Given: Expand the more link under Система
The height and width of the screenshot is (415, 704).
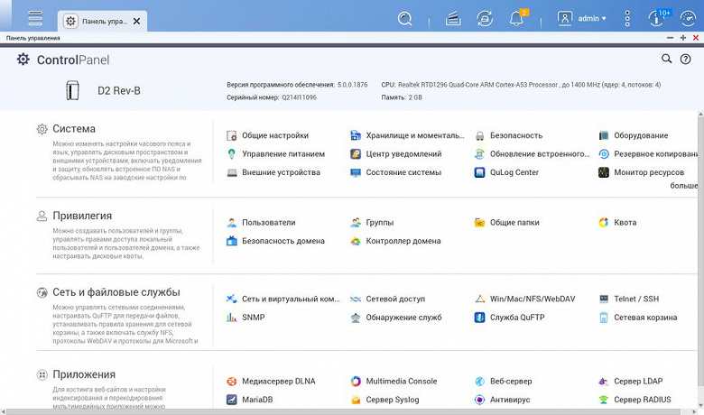Looking at the screenshot, I should (x=684, y=186).
